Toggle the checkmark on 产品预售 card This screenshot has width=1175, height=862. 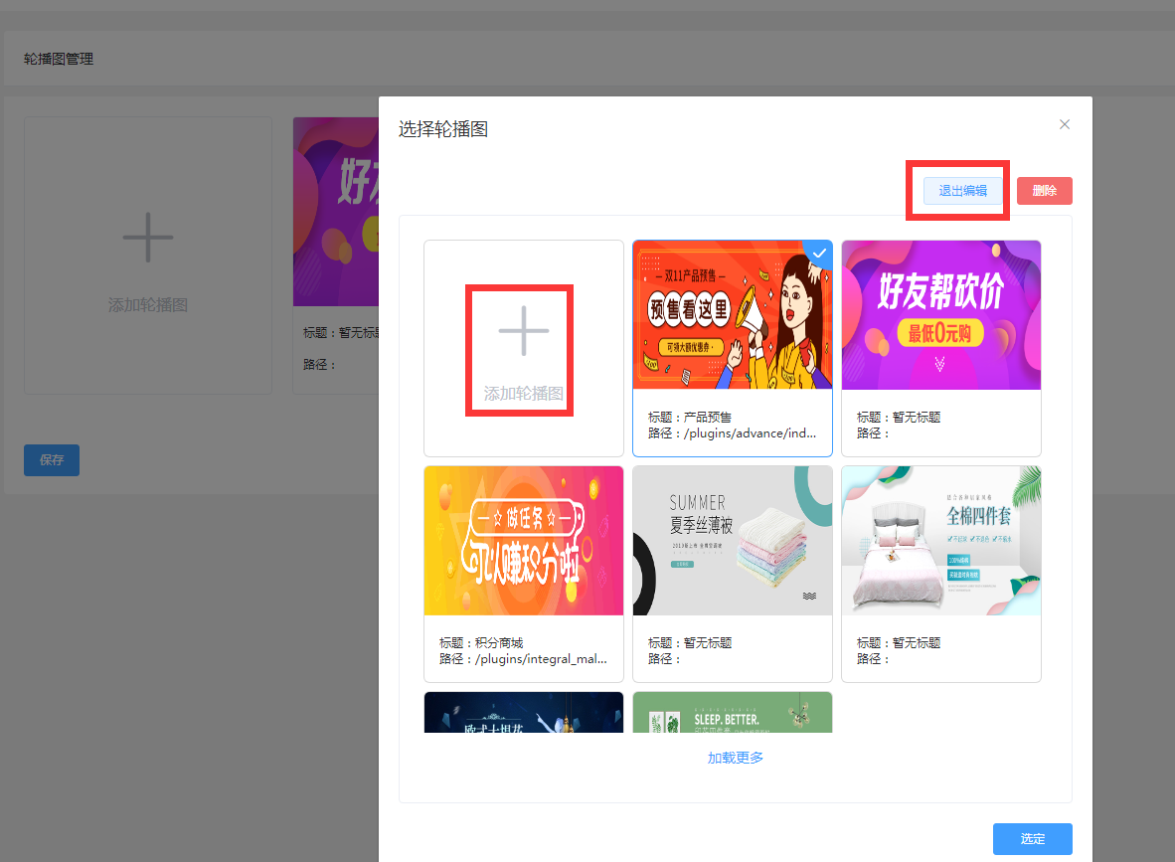point(820,253)
